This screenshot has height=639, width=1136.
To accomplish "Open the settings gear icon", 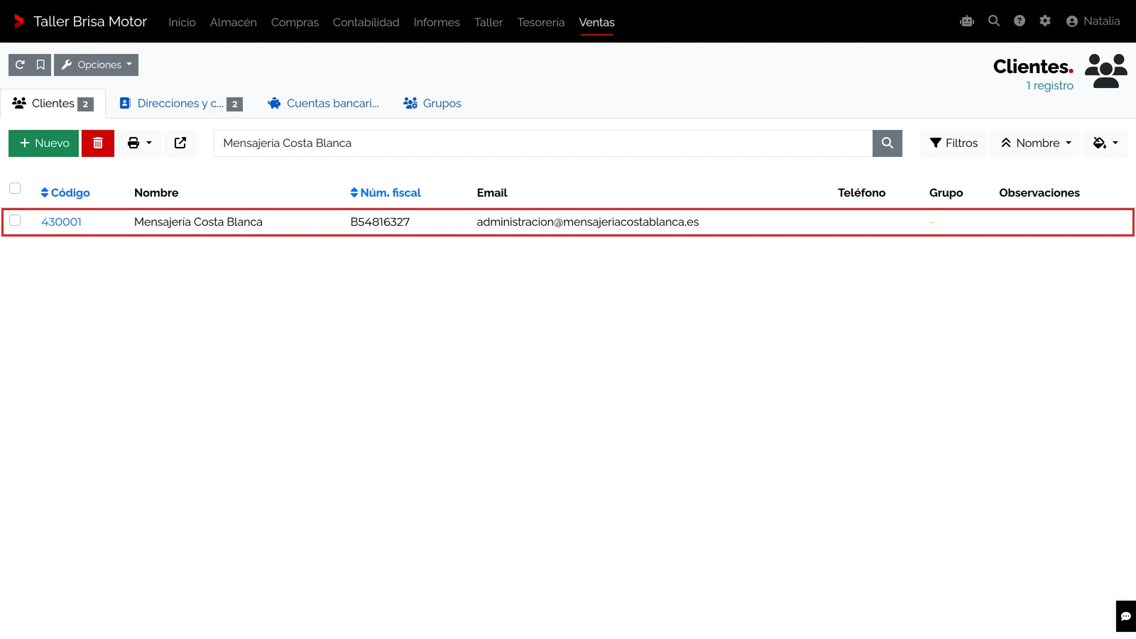I will [x=1045, y=21].
